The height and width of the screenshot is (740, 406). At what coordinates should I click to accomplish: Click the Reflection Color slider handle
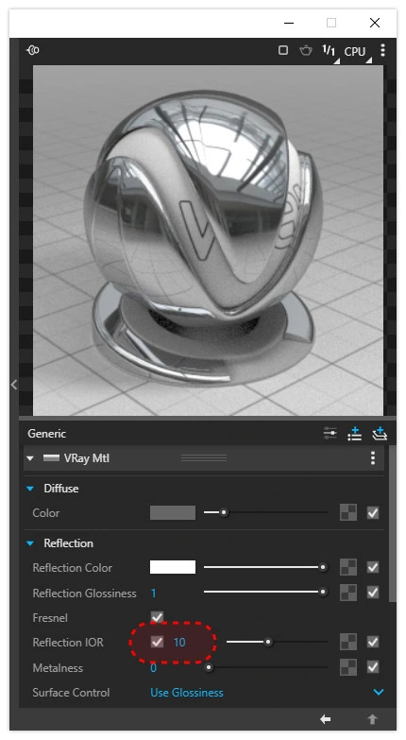[x=323, y=567]
